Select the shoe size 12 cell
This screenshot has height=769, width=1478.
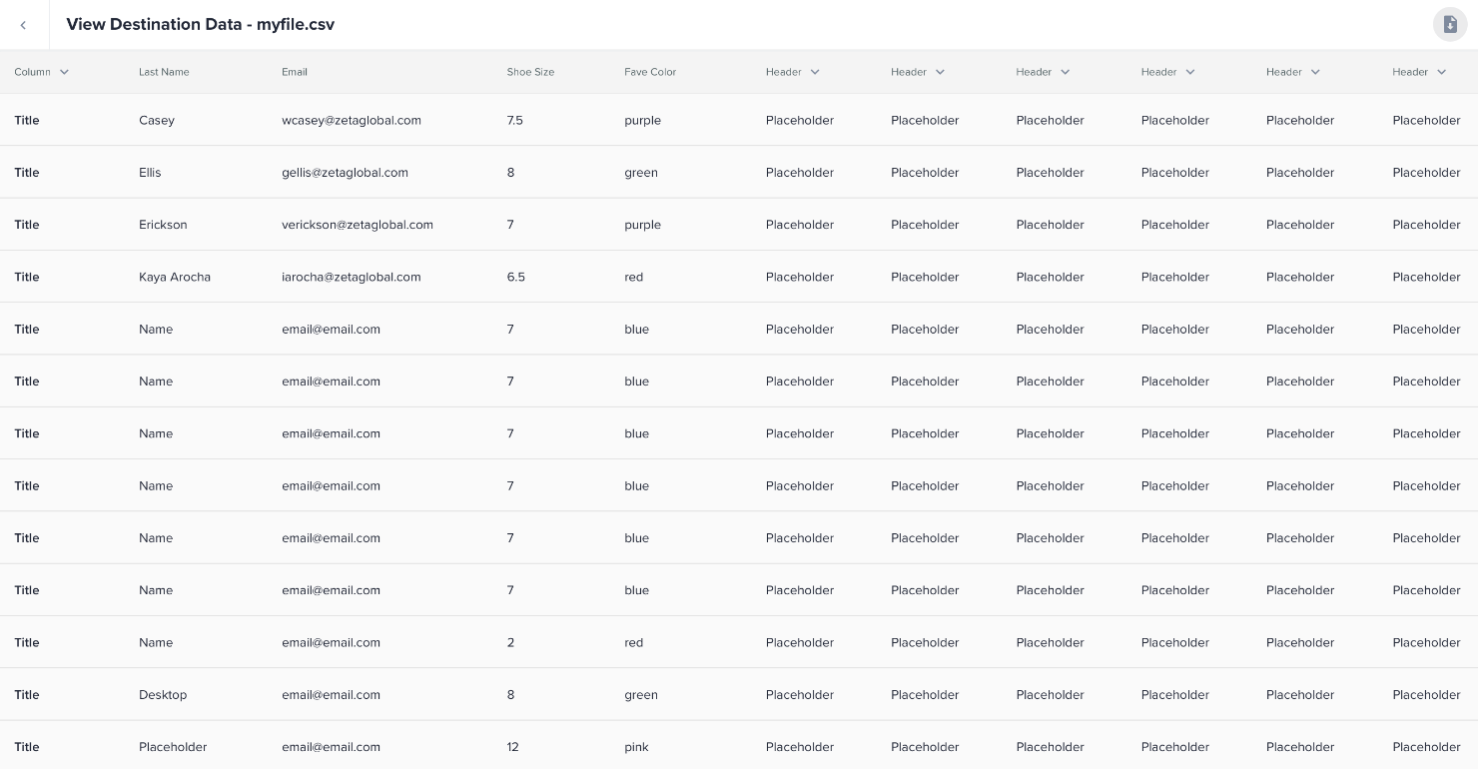point(512,747)
